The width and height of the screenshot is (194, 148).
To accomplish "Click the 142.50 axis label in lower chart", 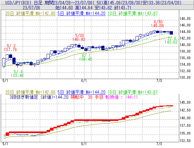I will click(185, 110).
